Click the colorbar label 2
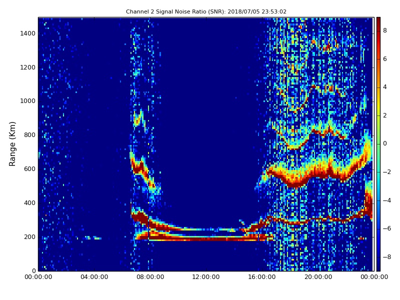This screenshot has width=400, height=300. (385, 115)
